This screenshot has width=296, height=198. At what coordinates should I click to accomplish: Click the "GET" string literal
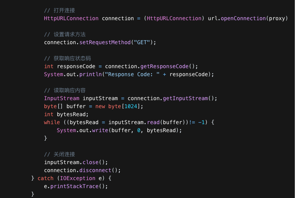(142, 42)
